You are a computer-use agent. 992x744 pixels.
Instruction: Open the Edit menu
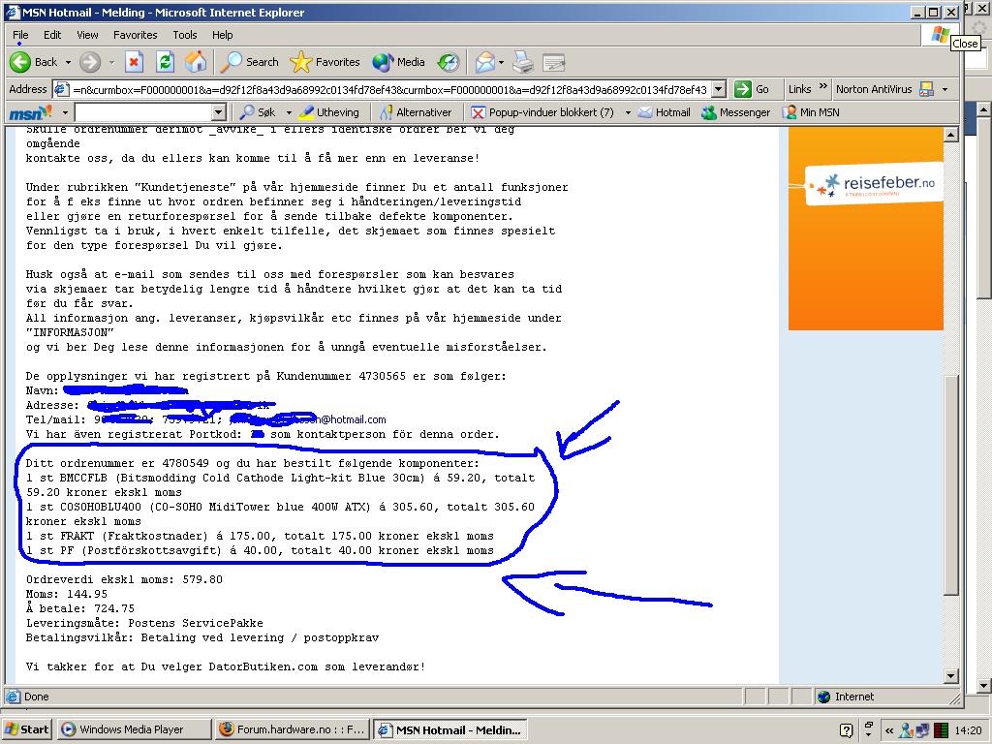coord(52,35)
